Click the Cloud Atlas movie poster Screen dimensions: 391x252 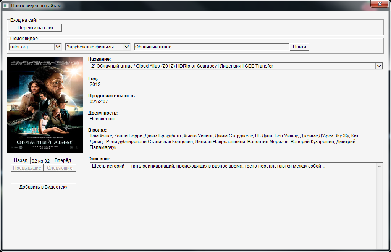point(45,105)
